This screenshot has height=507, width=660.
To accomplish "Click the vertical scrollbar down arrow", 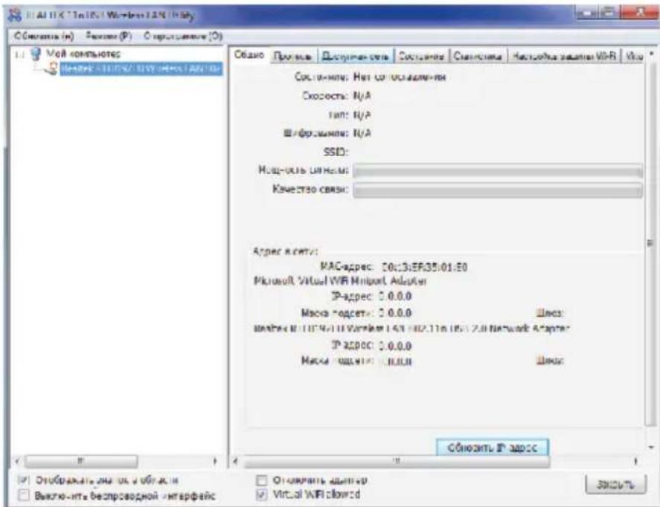I will [x=651, y=448].
